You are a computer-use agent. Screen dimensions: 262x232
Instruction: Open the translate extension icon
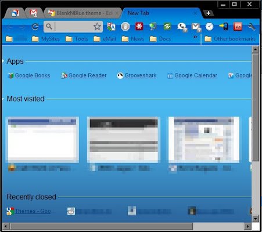pos(111,27)
